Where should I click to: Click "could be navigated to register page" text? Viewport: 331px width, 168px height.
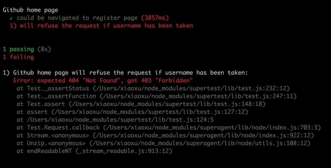[x=77, y=18]
